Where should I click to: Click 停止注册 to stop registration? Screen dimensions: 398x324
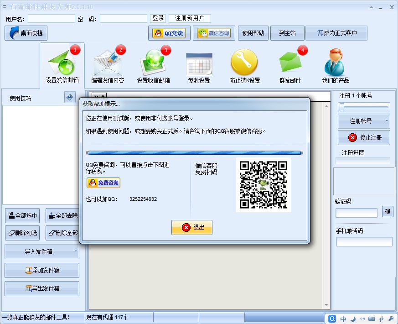pos(364,137)
